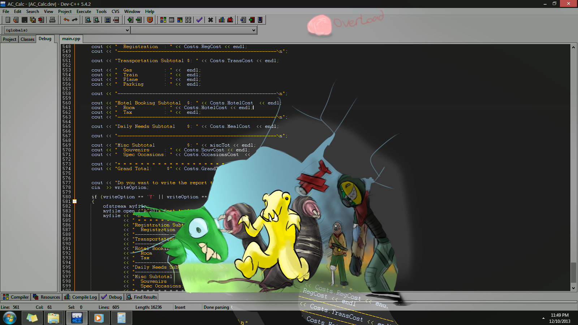Click Rebuild All toolbar icon
Viewport: 578px width, 325px height.
[x=188, y=20]
